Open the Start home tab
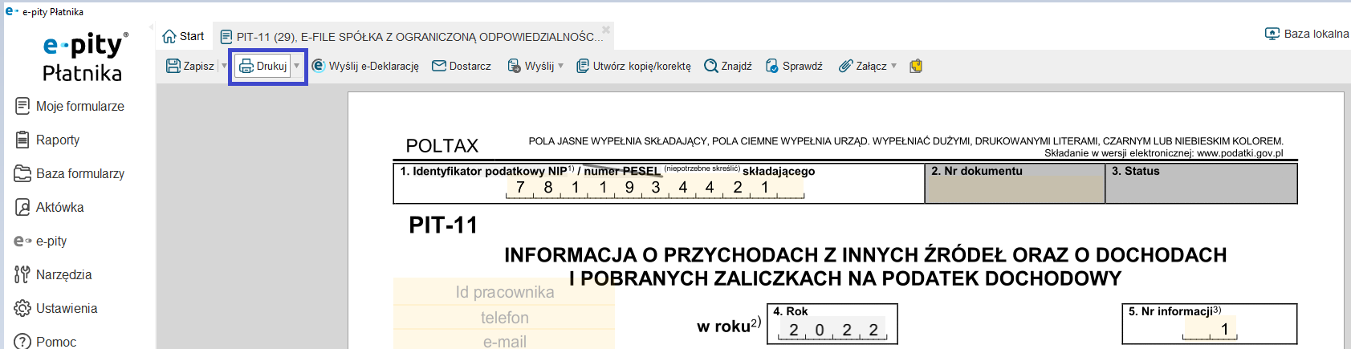This screenshot has height=349, width=1351. point(183,36)
